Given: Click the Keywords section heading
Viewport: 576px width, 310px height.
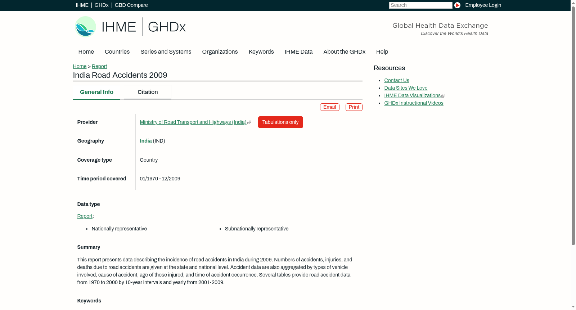Looking at the screenshot, I should pyautogui.click(x=89, y=301).
